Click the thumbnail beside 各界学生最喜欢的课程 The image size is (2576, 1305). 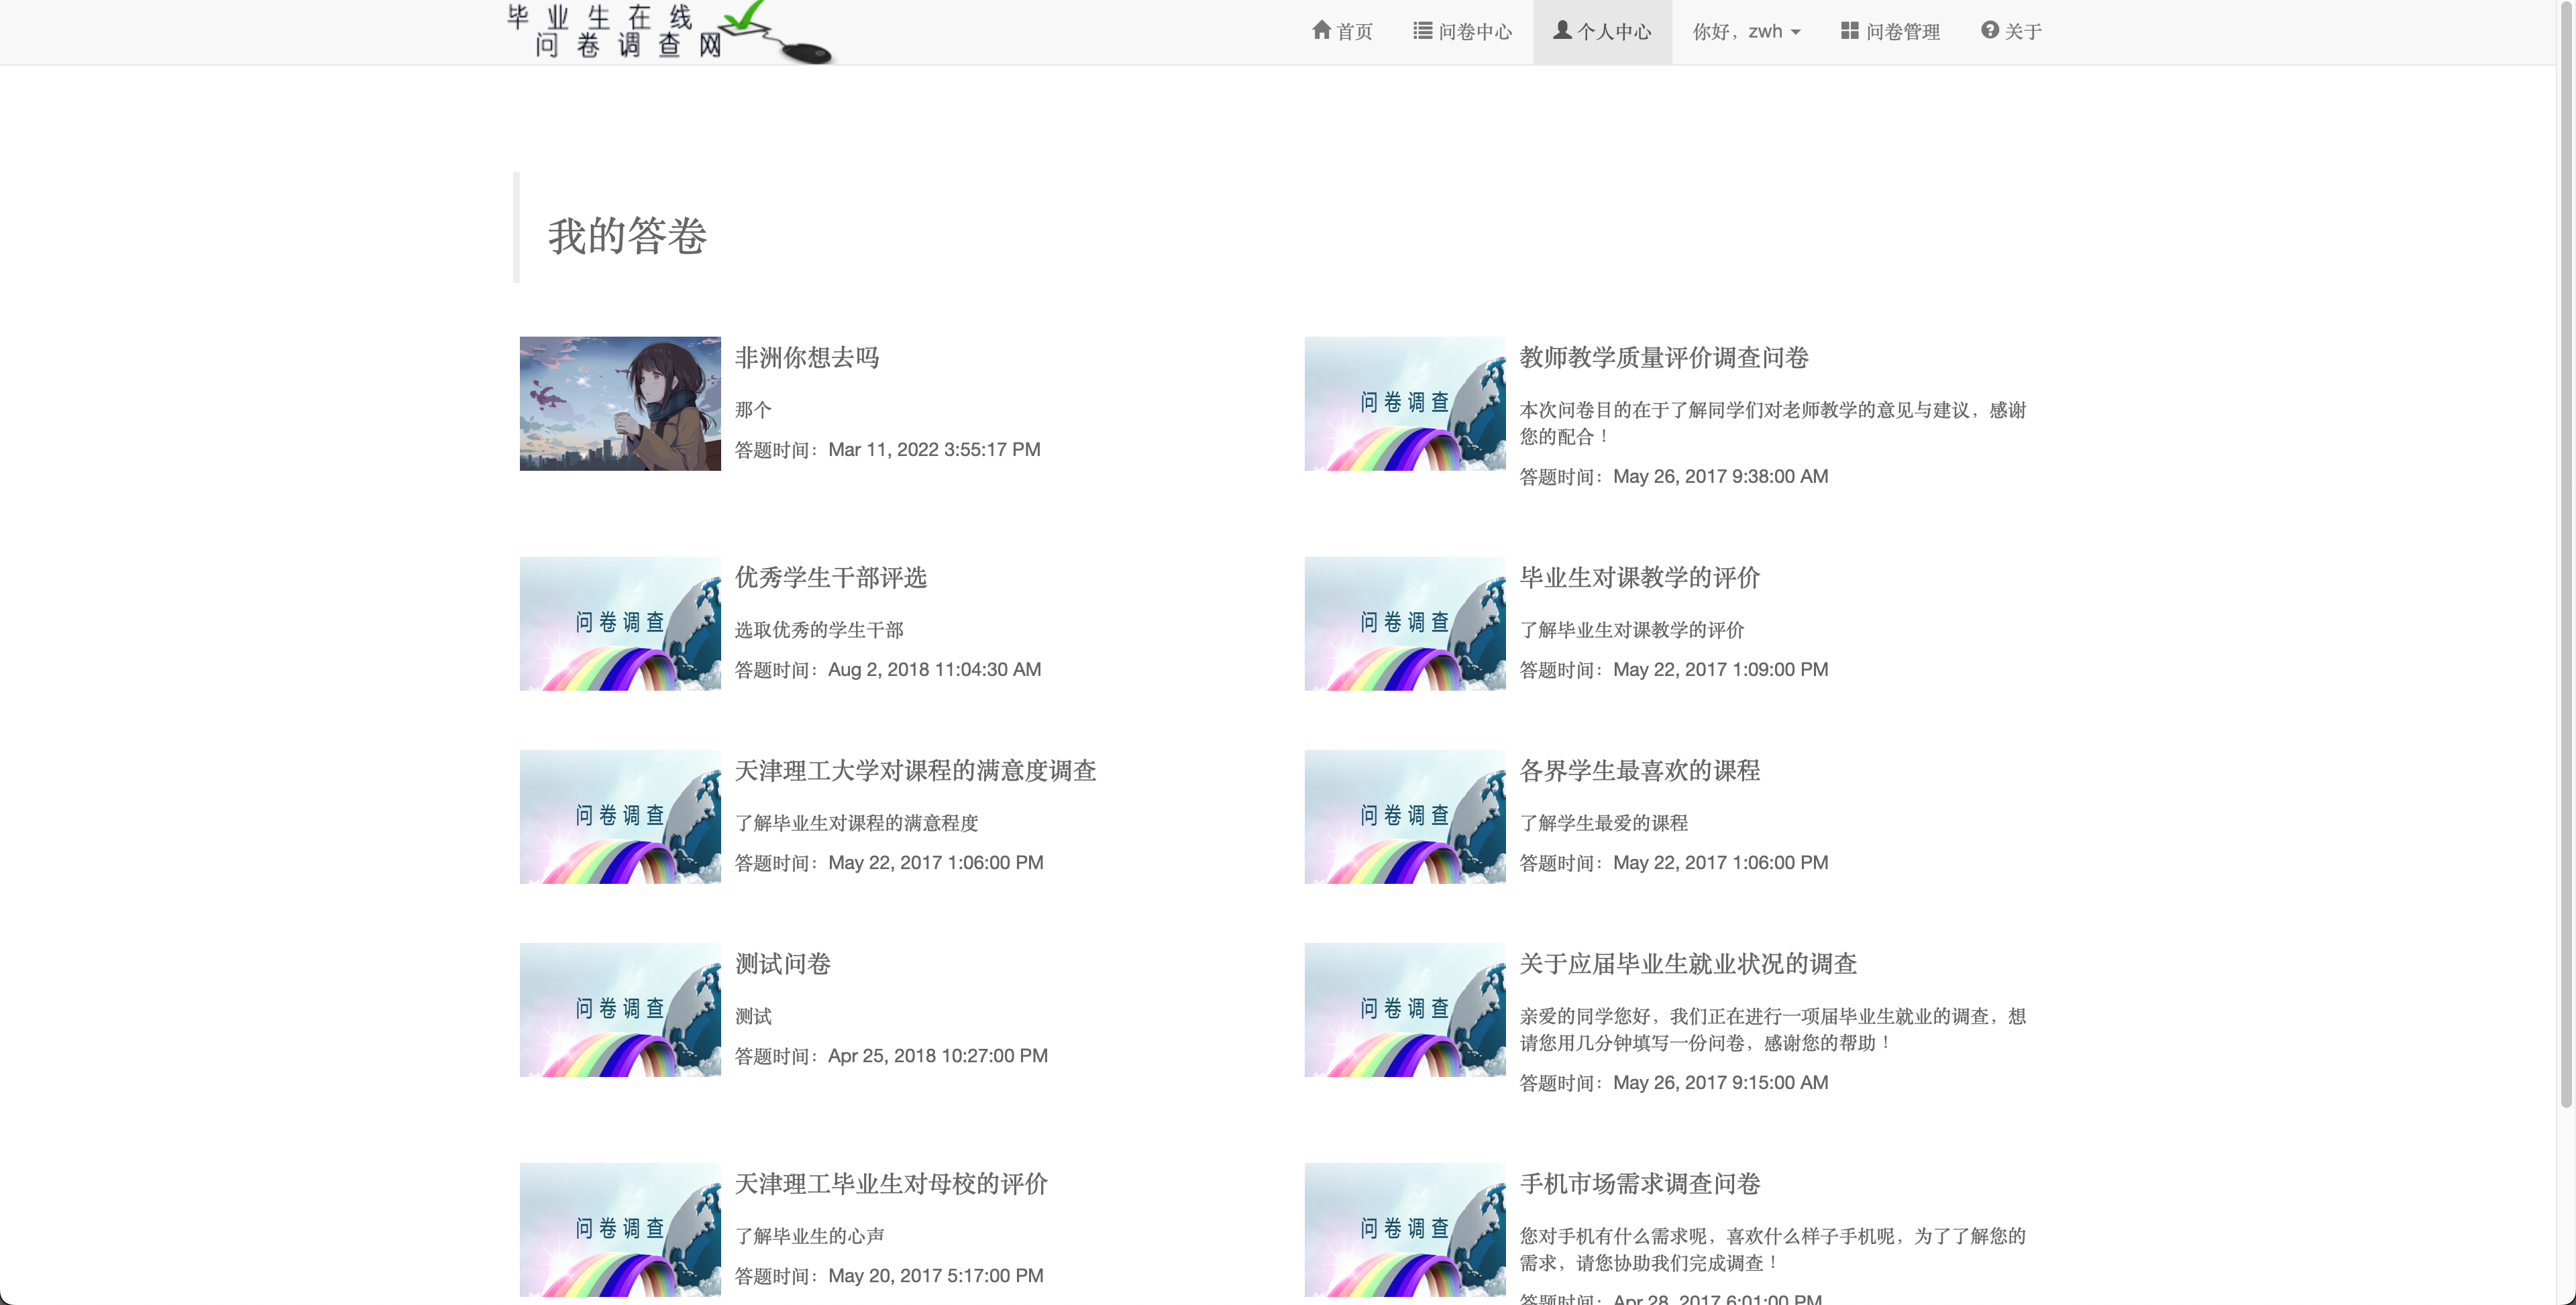(1404, 816)
